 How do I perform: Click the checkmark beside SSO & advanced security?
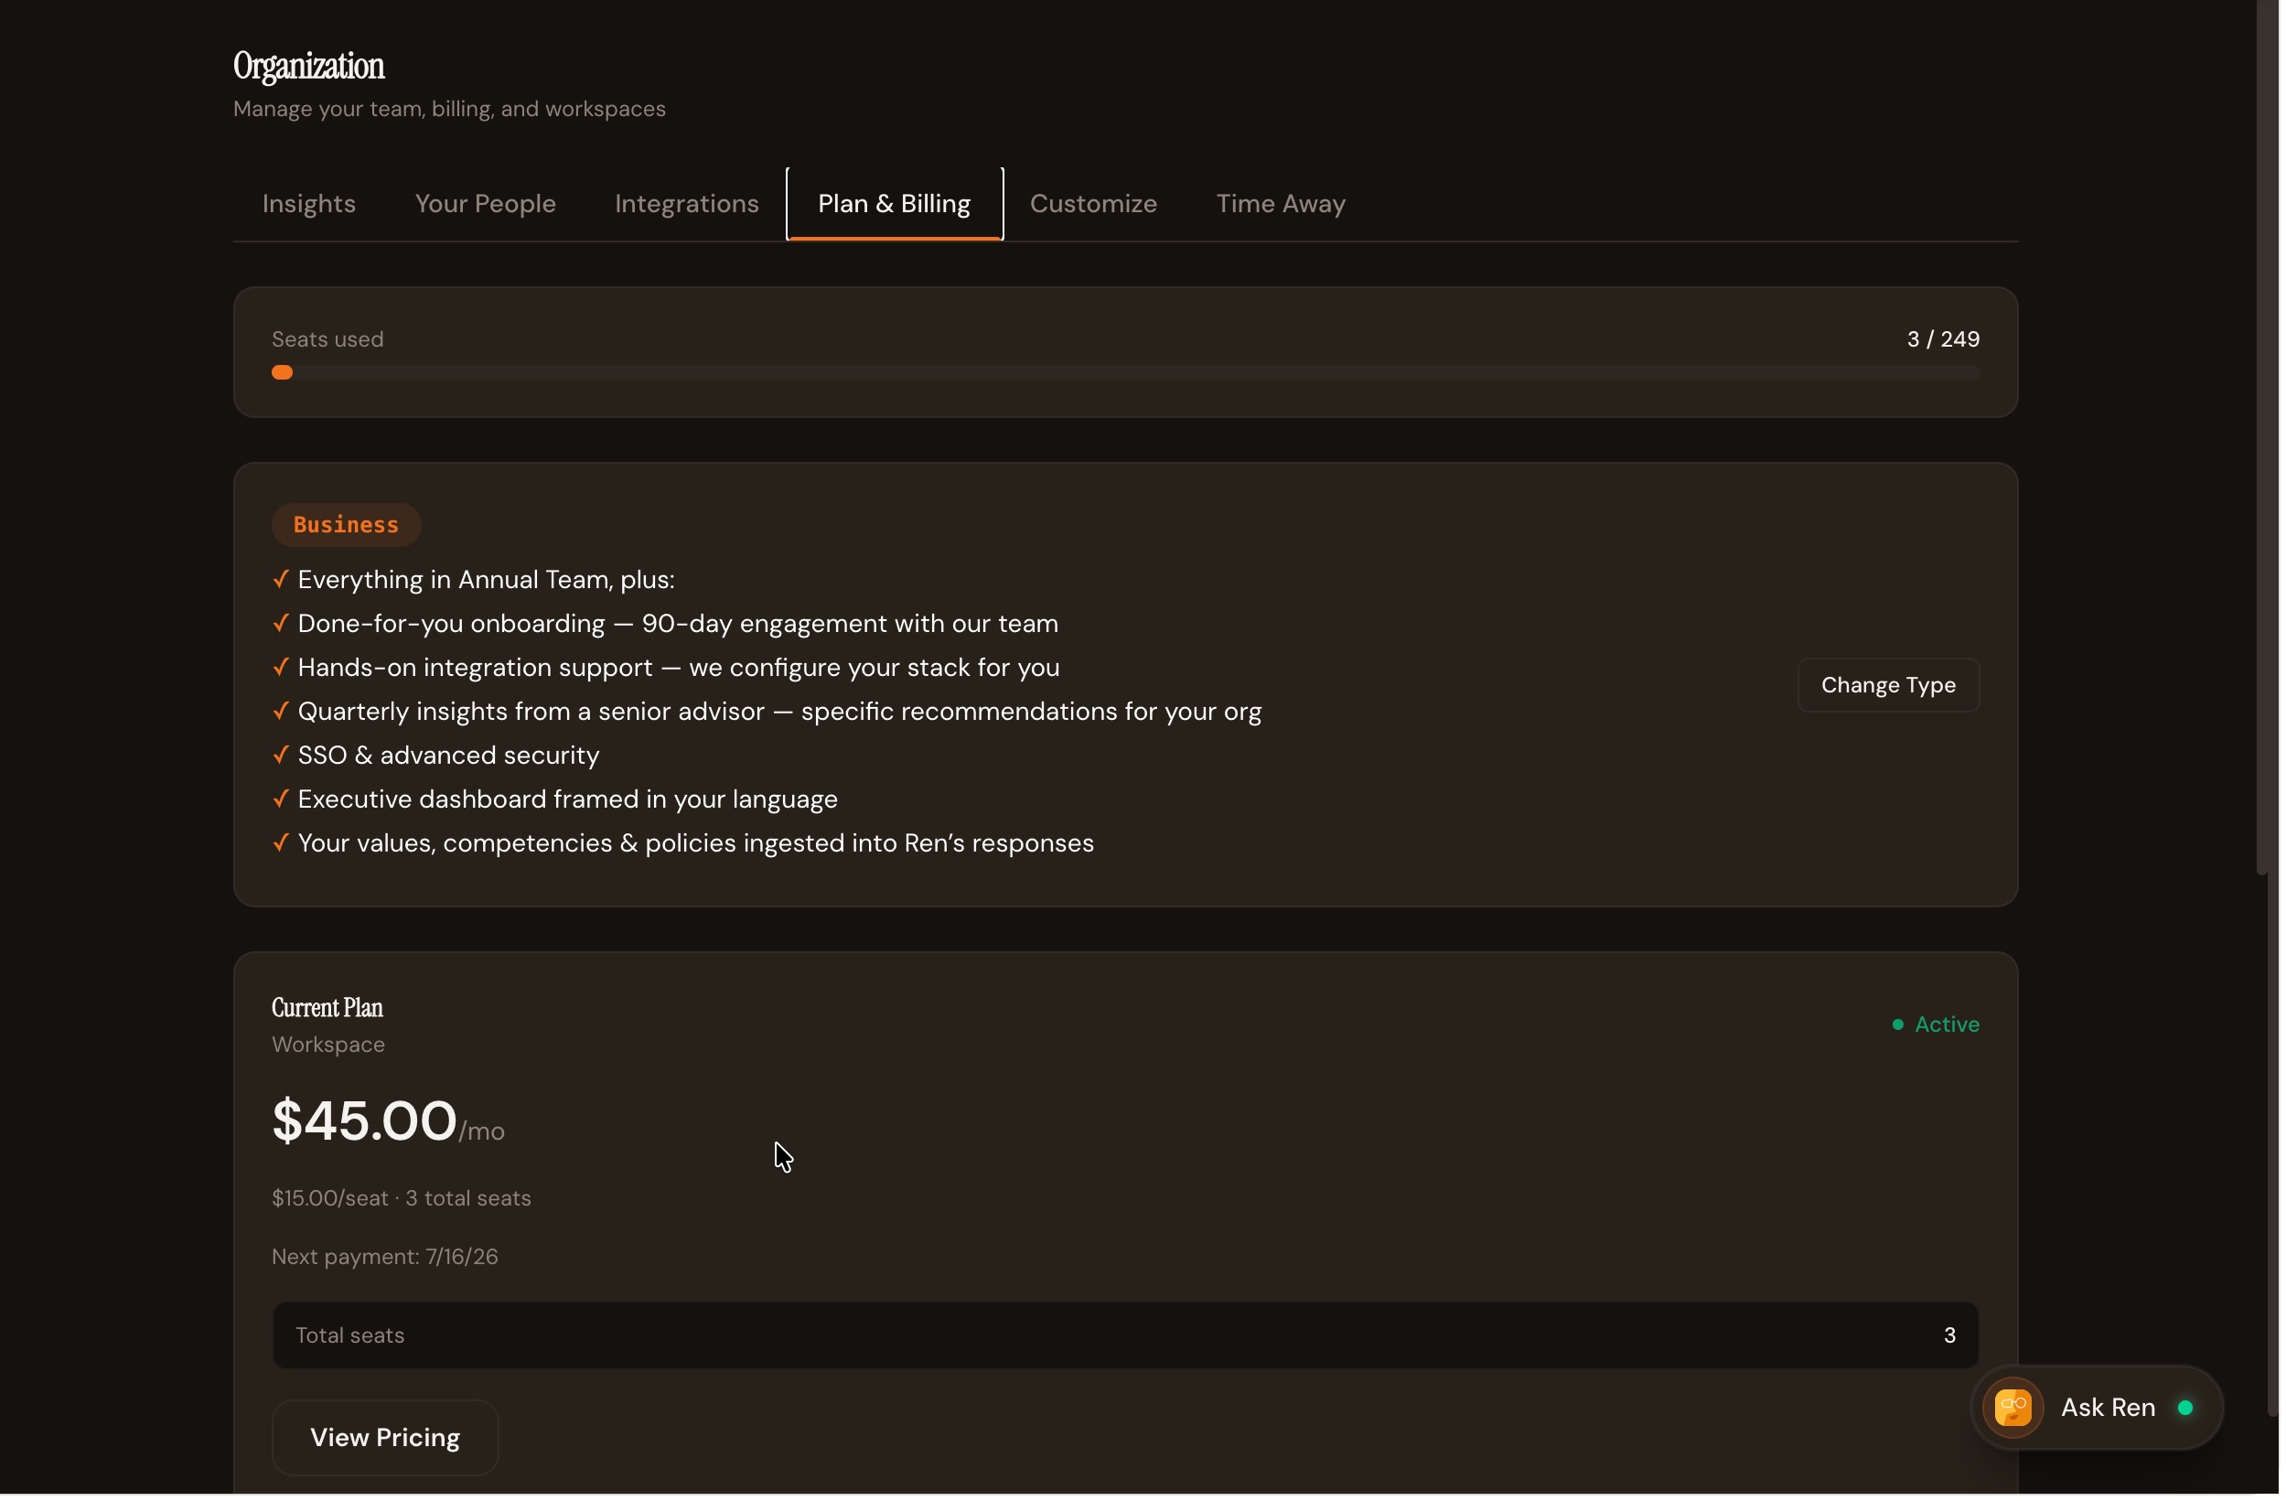(x=282, y=756)
